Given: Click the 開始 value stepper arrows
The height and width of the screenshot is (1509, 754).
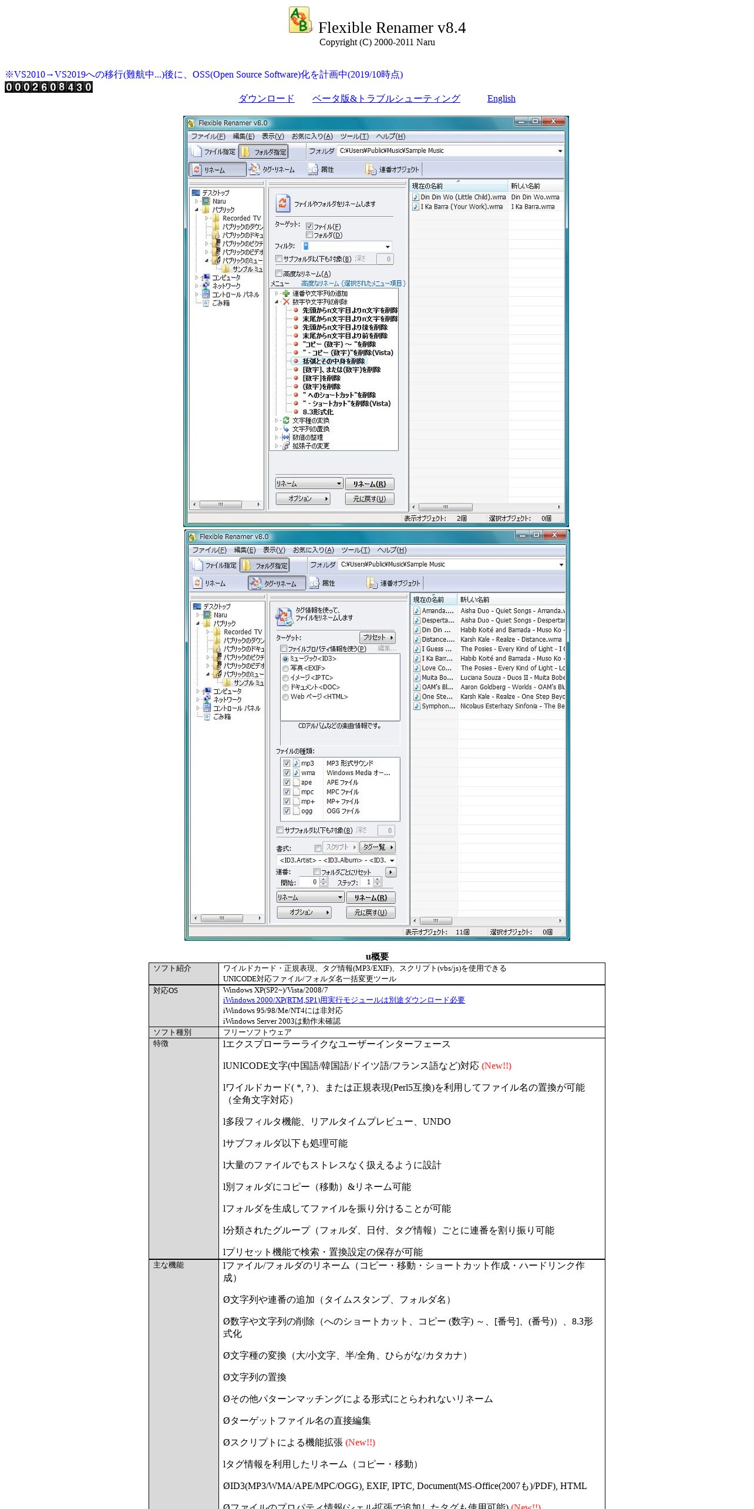Looking at the screenshot, I should click(x=323, y=882).
